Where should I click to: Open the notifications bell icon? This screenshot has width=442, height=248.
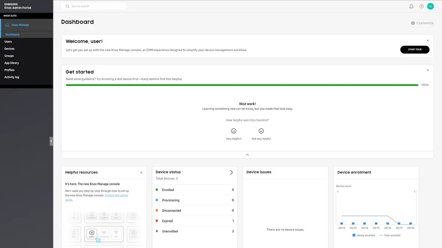pos(411,6)
